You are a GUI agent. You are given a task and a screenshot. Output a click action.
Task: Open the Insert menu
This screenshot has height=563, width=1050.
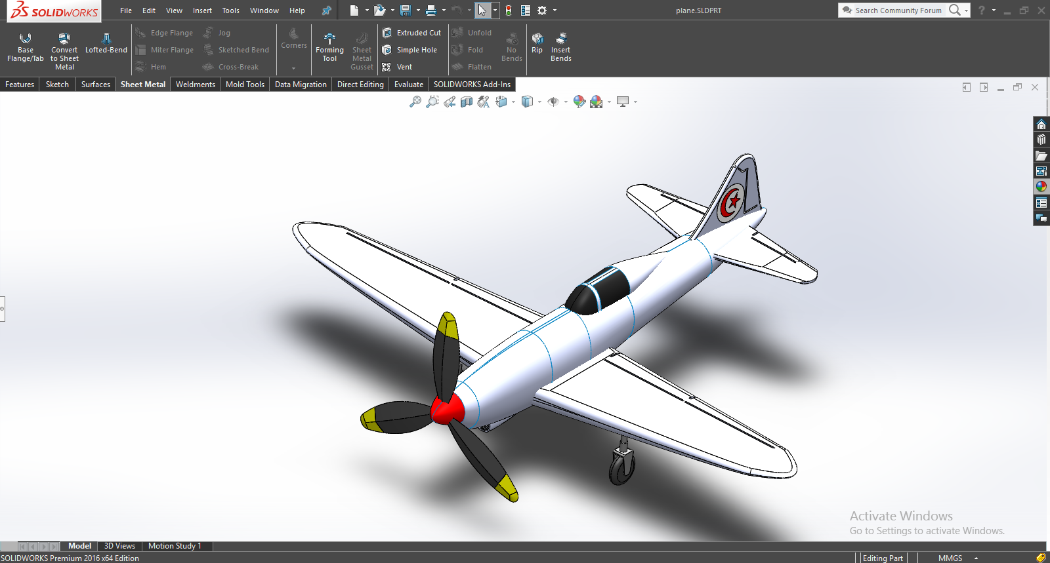point(202,10)
